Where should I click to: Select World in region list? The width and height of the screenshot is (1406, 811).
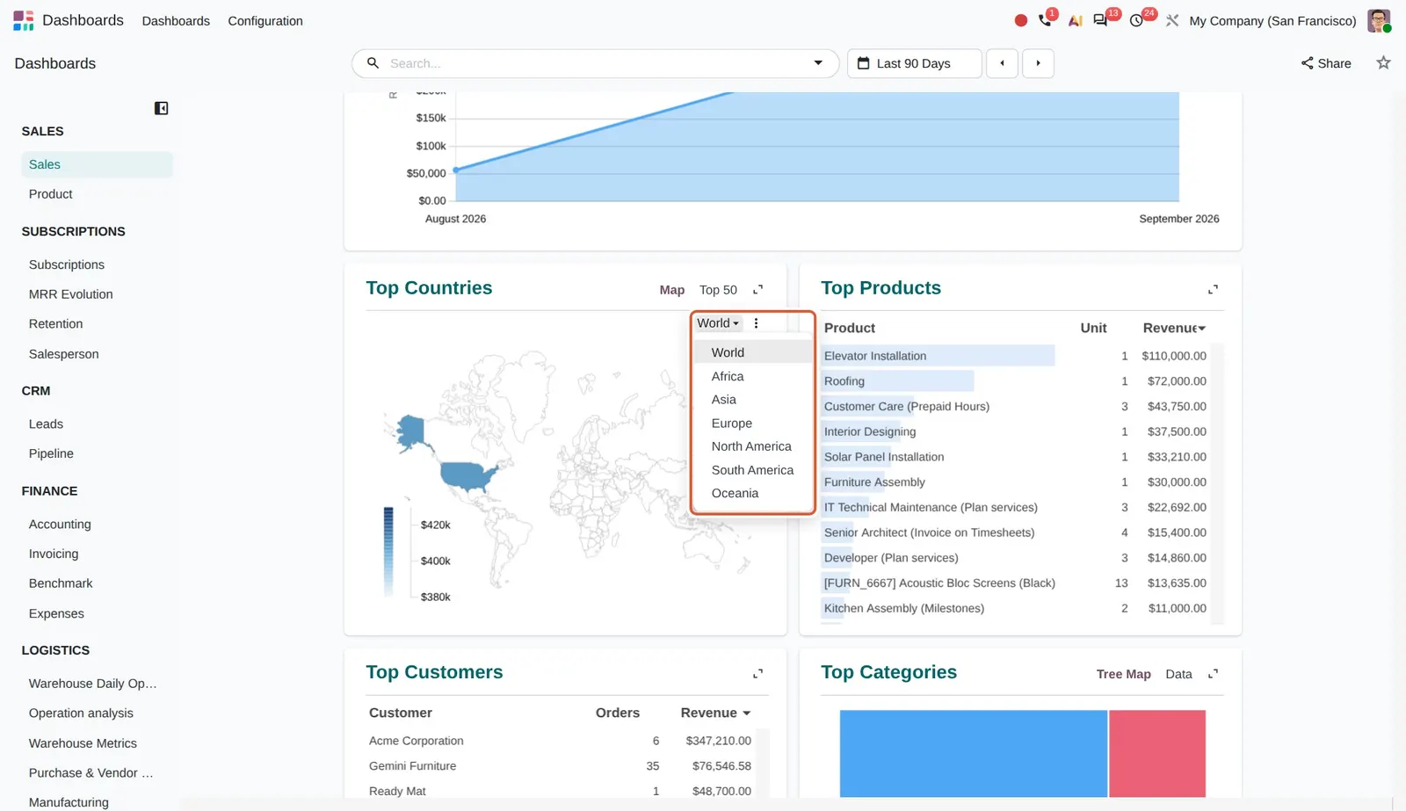pos(752,352)
